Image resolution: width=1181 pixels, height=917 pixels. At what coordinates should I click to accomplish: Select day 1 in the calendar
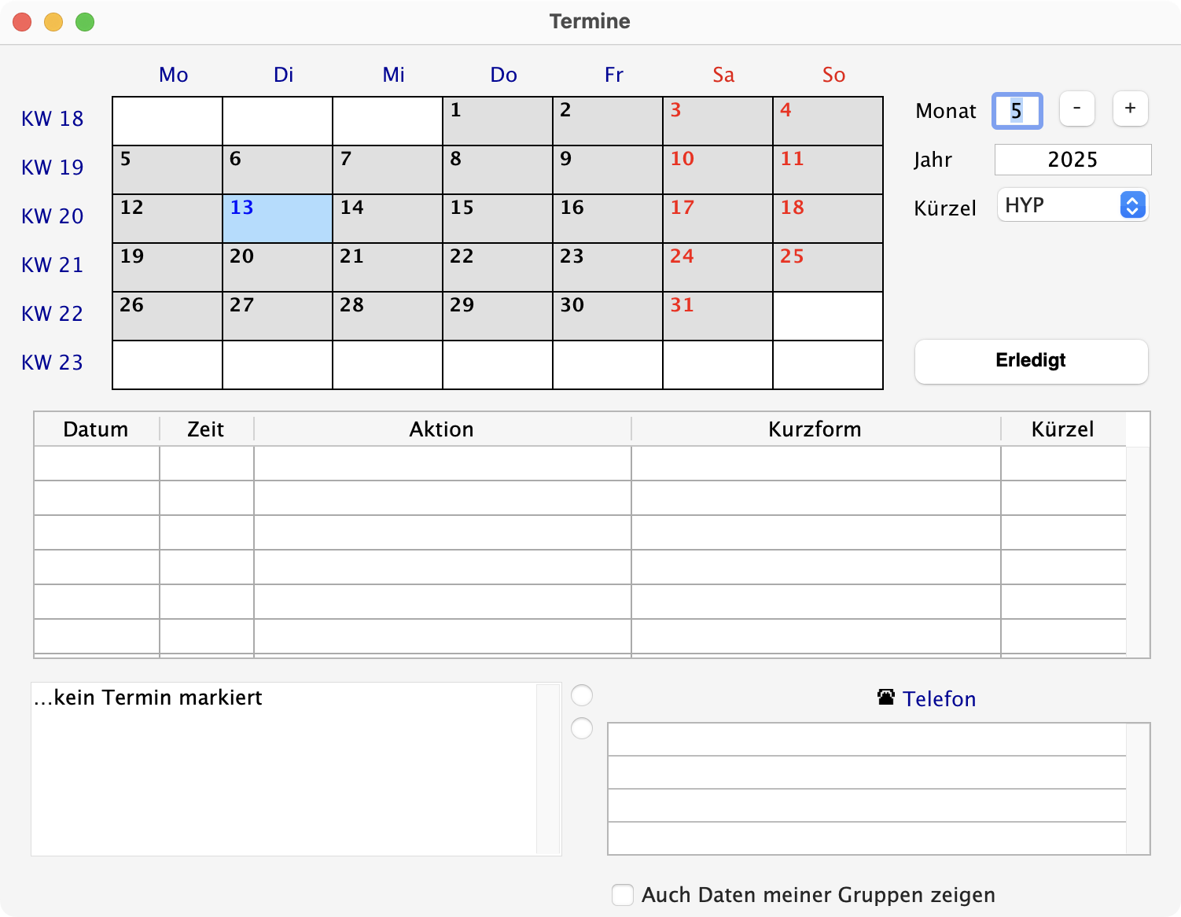point(498,121)
